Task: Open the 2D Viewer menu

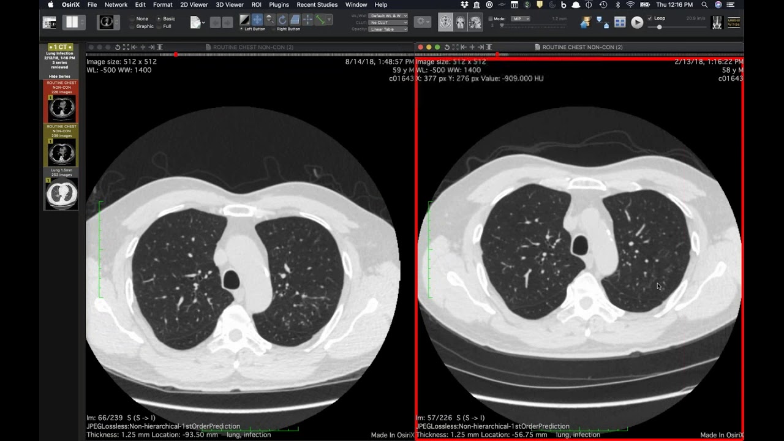Action: coord(194,5)
